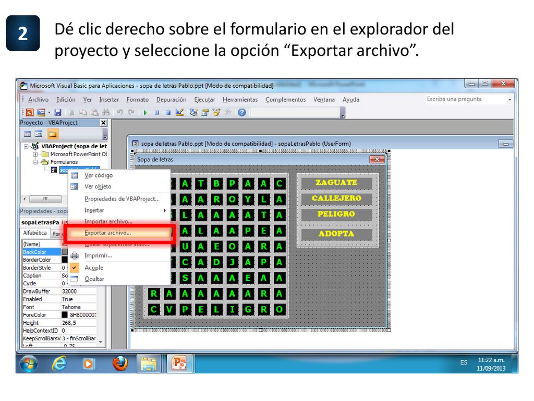Open the Formato menu
The width and height of the screenshot is (534, 401).
(x=138, y=100)
